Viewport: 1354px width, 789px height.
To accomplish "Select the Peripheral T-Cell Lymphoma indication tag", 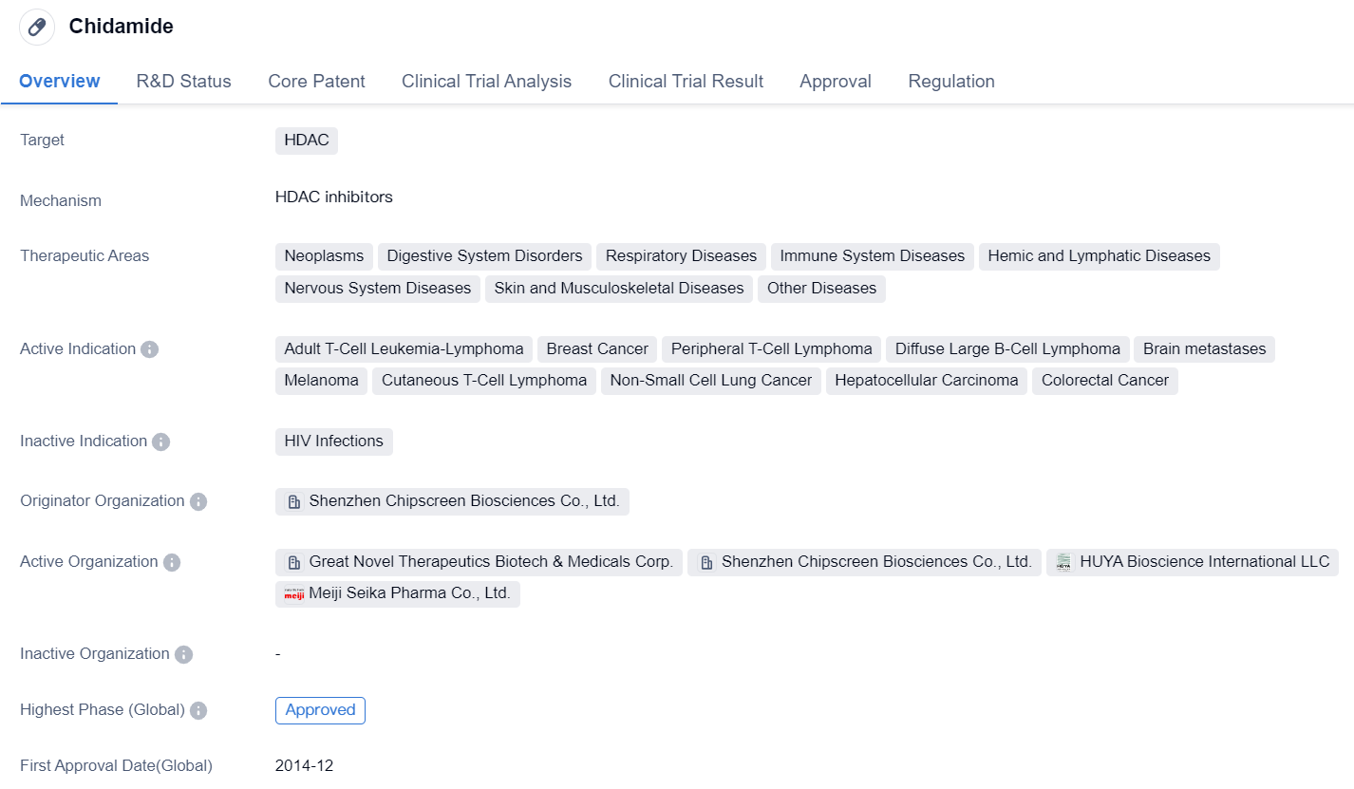I will point(771,349).
